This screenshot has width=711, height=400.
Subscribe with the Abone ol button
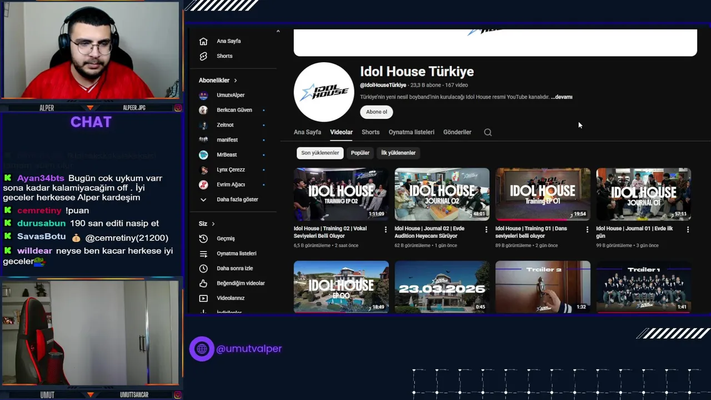[377, 112]
